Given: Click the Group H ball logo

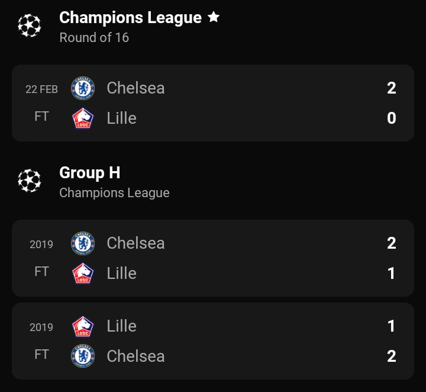Looking at the screenshot, I should pyautogui.click(x=30, y=181).
